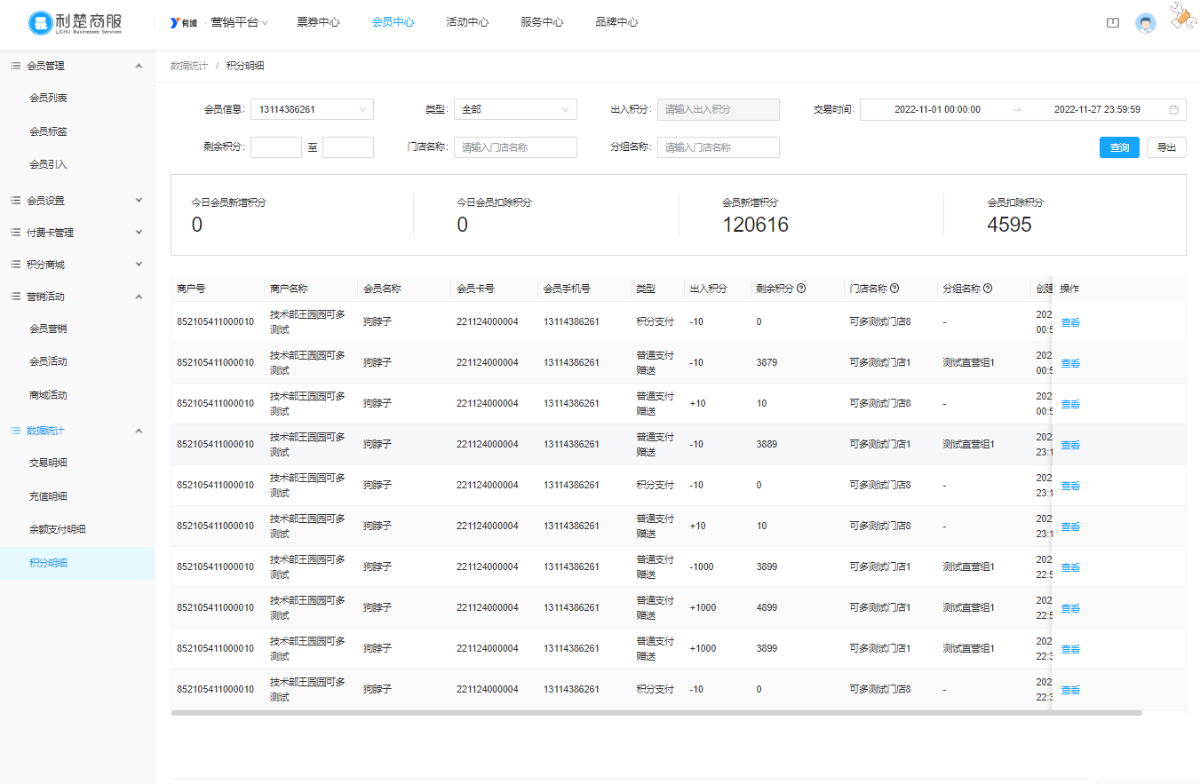The height and width of the screenshot is (784, 1200).
Task: Click start date 2022-11-01 00:00:00
Action: click(x=937, y=110)
